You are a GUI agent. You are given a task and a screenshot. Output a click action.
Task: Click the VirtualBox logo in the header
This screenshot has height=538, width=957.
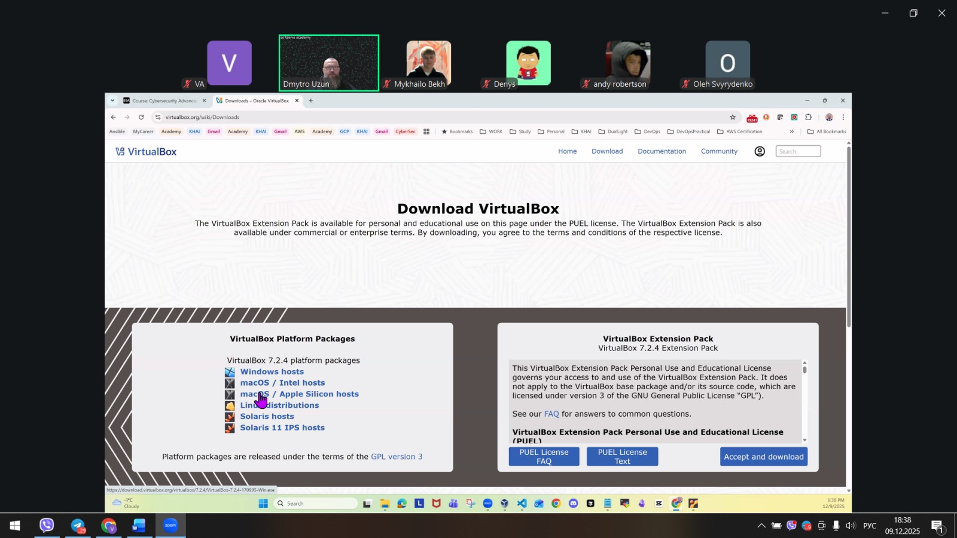[146, 152]
